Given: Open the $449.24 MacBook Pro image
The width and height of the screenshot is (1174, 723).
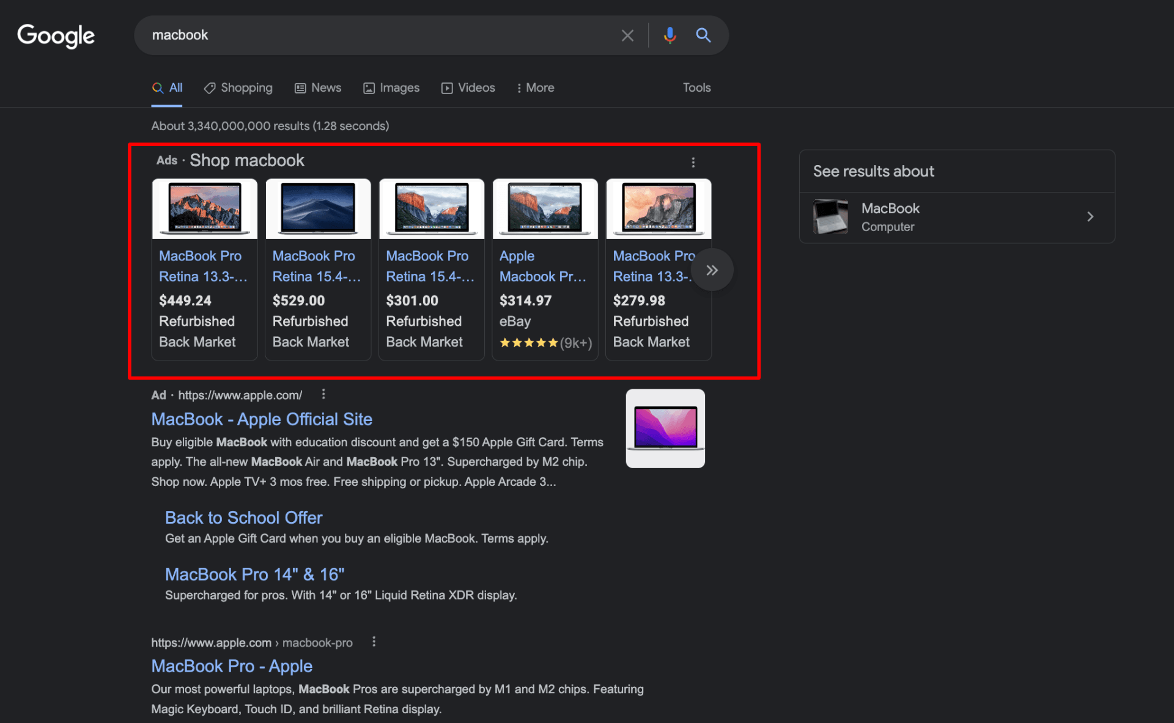Looking at the screenshot, I should [x=205, y=209].
